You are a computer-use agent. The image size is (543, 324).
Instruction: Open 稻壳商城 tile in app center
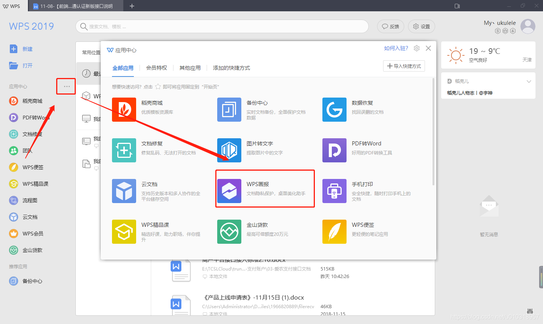[124, 110]
